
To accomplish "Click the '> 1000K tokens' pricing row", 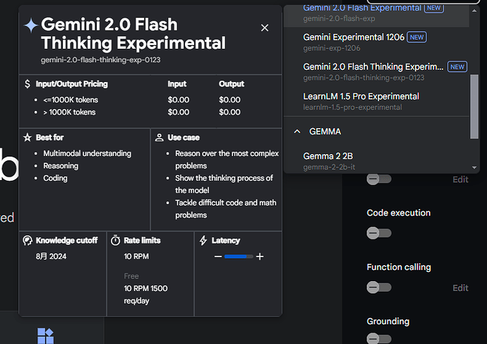I will pos(69,112).
